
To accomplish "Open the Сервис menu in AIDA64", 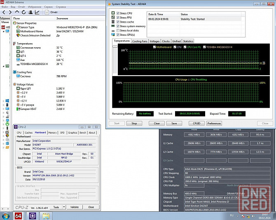I will (49, 7).
